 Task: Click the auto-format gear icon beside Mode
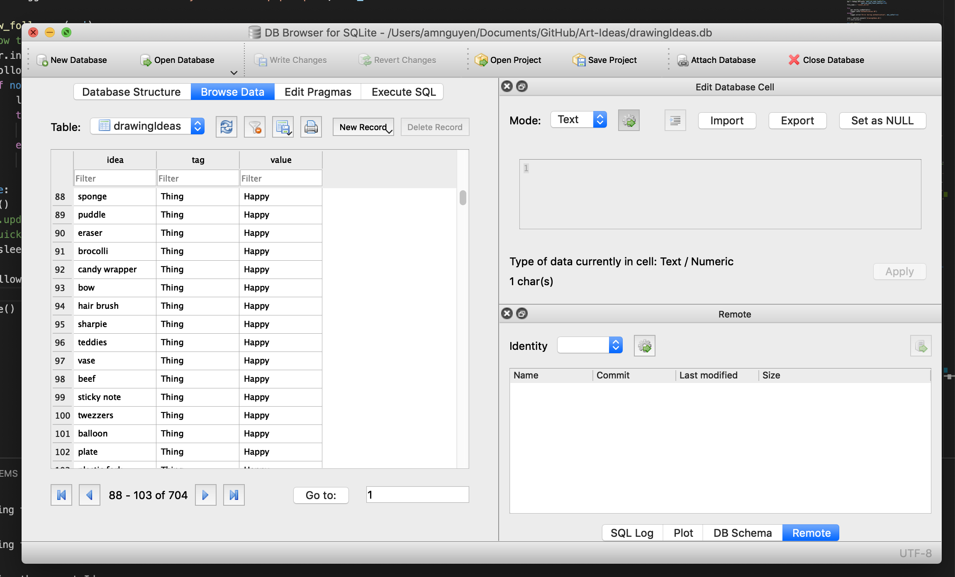pyautogui.click(x=629, y=121)
